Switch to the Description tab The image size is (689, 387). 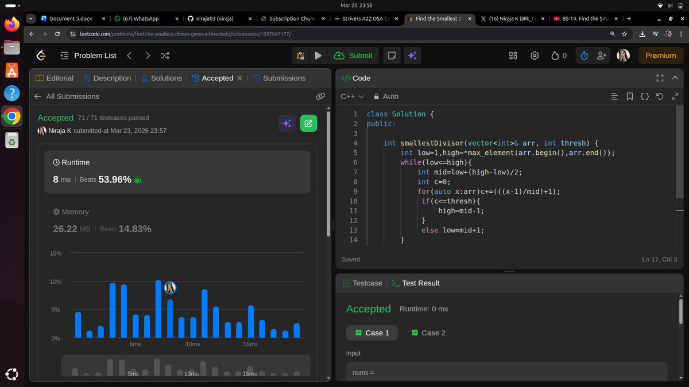[x=107, y=78]
